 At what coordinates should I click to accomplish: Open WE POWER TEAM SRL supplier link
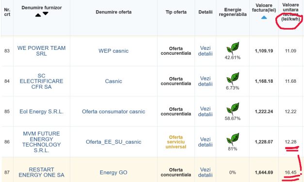coord(42,51)
